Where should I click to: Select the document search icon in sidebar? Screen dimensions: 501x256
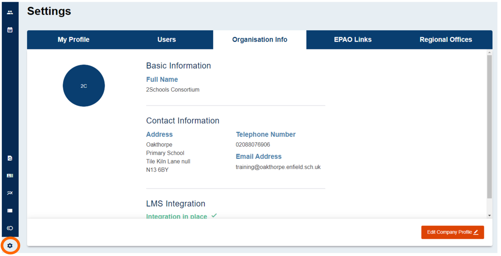tap(10, 158)
